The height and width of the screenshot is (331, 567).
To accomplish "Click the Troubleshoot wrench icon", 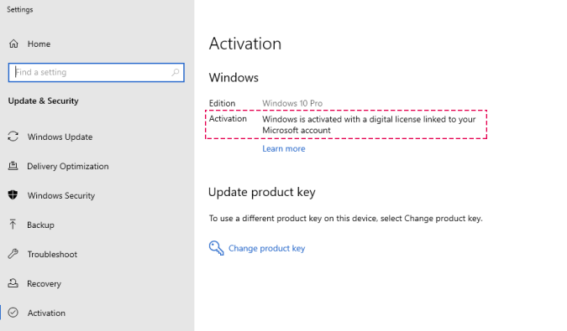I will pyautogui.click(x=13, y=254).
